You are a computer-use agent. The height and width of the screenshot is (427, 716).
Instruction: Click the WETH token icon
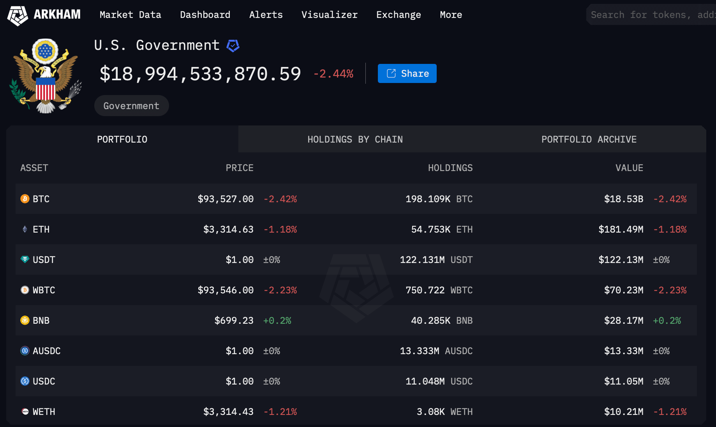click(25, 411)
